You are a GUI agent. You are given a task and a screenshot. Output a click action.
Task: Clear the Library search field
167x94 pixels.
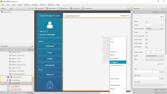tap(29, 8)
